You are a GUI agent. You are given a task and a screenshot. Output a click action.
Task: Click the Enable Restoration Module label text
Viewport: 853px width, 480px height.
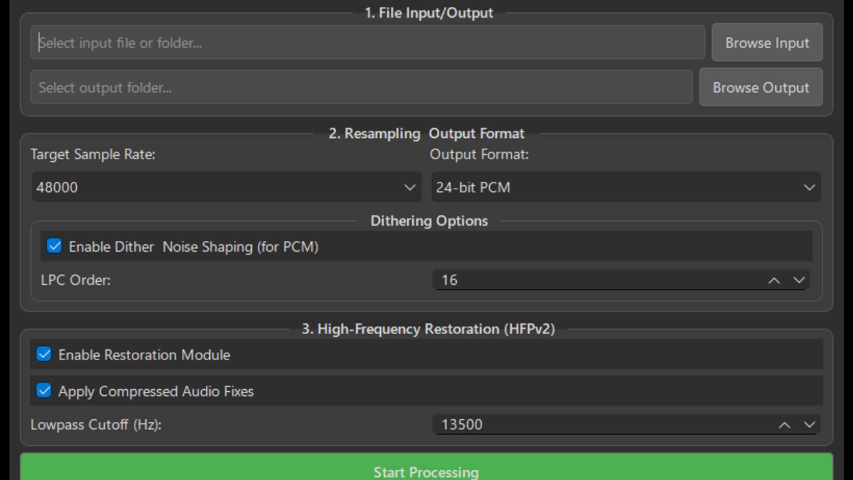[x=144, y=355]
